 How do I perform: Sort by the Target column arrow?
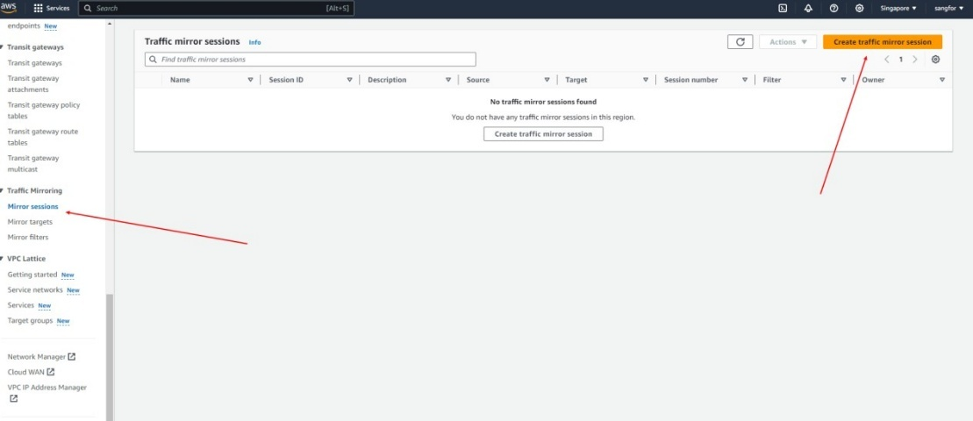[x=646, y=80]
